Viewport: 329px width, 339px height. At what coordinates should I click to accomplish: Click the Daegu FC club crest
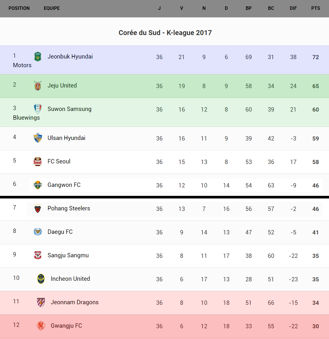point(38,232)
